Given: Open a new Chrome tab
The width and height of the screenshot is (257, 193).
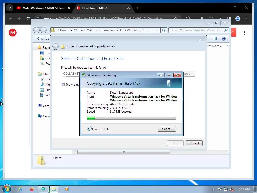Looking at the screenshot, I should [138, 8].
